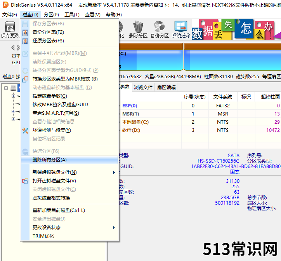Click the total sectors value 500118192
The width and height of the screenshot is (281, 261).
227,203
